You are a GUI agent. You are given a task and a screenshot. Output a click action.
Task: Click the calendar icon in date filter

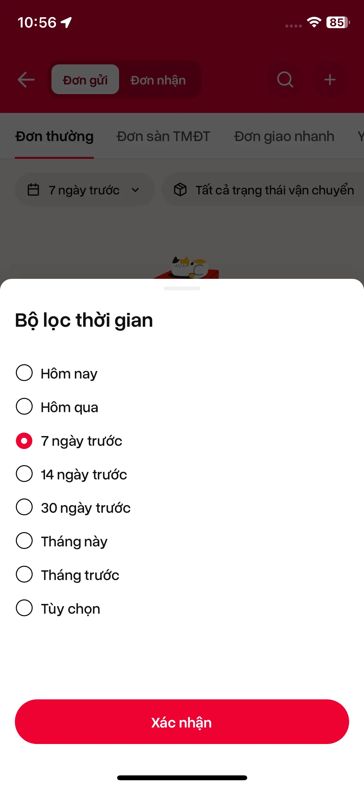(x=33, y=190)
